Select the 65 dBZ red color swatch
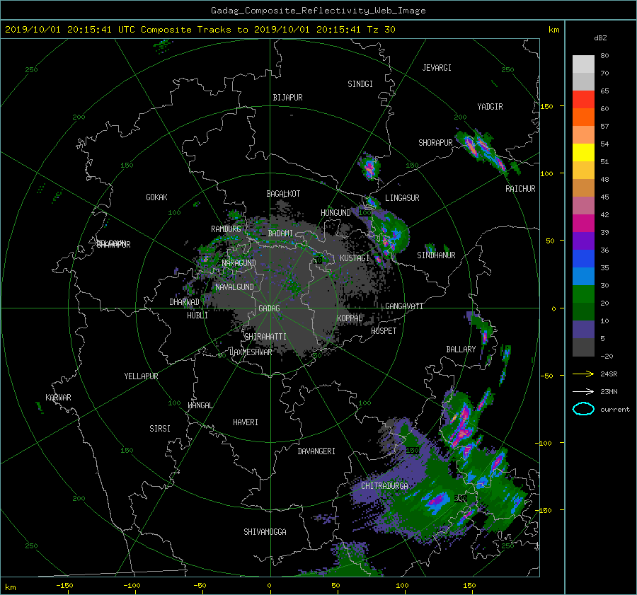Image resolution: width=637 pixels, height=595 pixels. (x=583, y=99)
